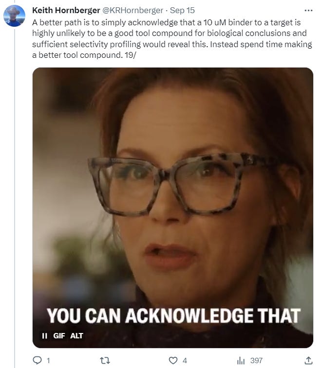Viewport: 321px width, 368px height.
Task: Like the tweet with the heart icon
Action: point(173,360)
